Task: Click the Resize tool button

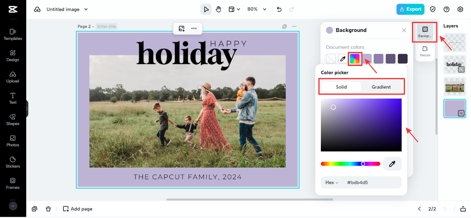Action: (425, 51)
